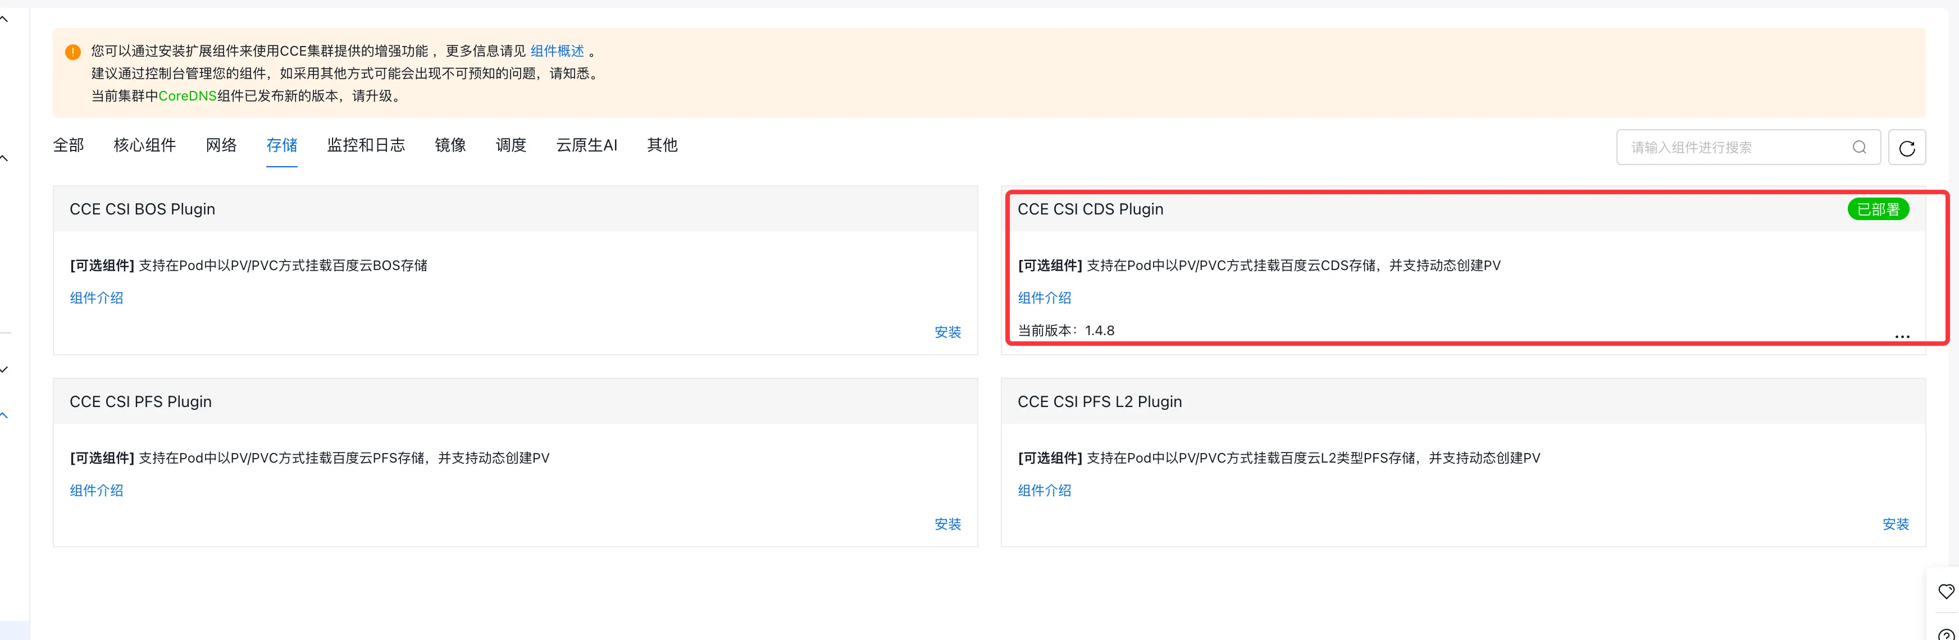Open the 组件概述 link in banner
1959x640 pixels.
[557, 51]
